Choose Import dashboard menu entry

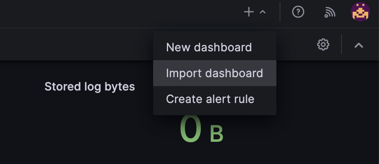214,73
